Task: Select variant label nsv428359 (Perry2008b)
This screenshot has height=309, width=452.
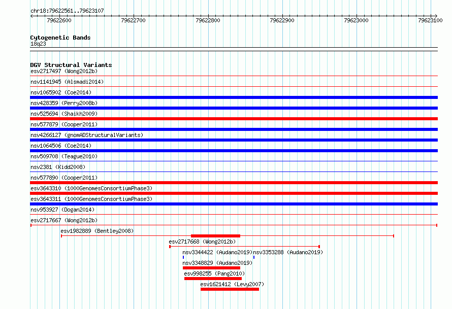Action: pyautogui.click(x=64, y=103)
